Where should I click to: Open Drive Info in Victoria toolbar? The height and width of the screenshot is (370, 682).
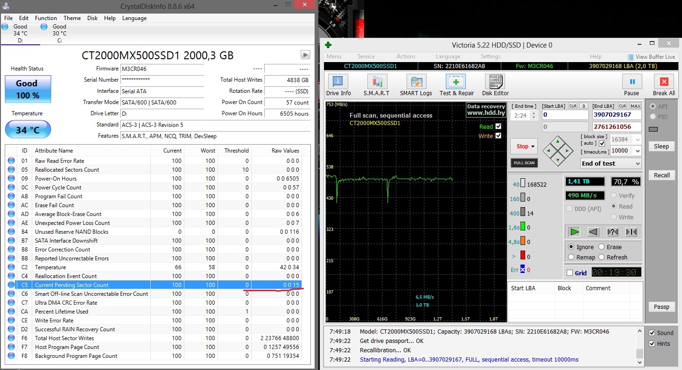[x=338, y=85]
